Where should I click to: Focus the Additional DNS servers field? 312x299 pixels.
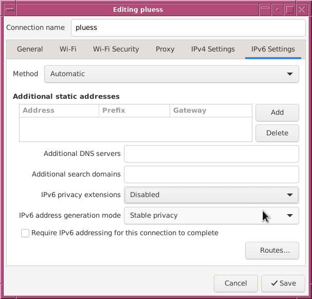(x=211, y=154)
